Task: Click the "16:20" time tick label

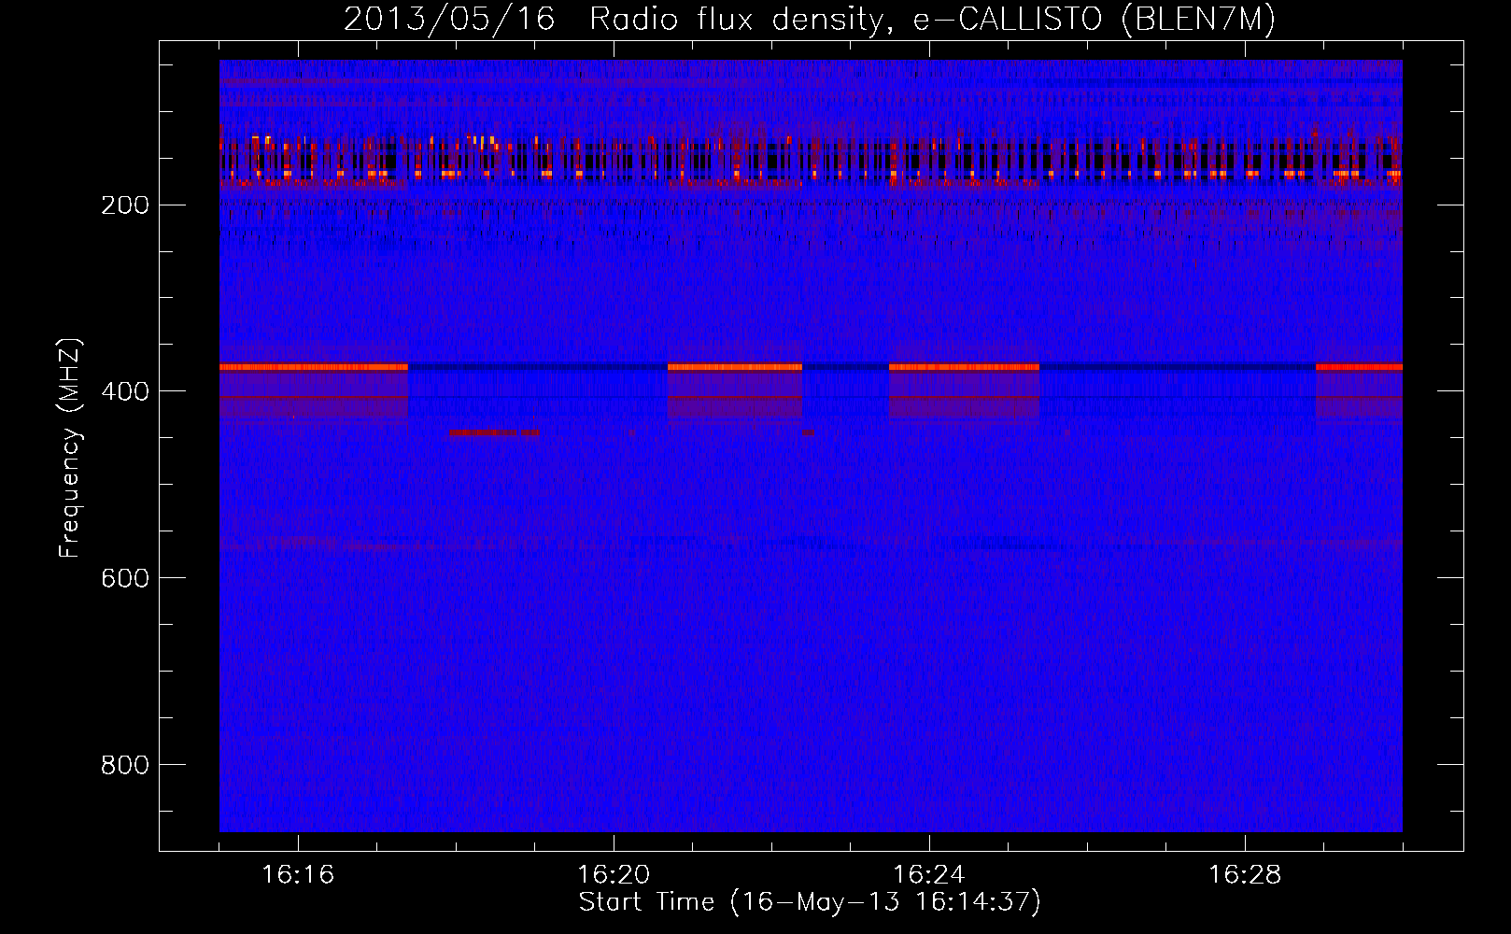Action: pos(614,875)
